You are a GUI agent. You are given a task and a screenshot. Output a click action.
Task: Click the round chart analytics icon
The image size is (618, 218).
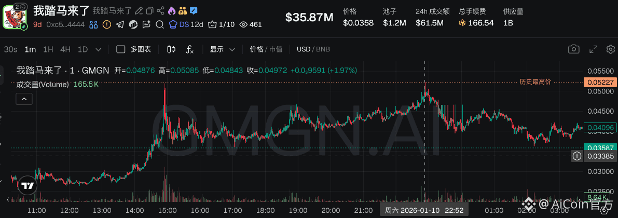point(133,24)
